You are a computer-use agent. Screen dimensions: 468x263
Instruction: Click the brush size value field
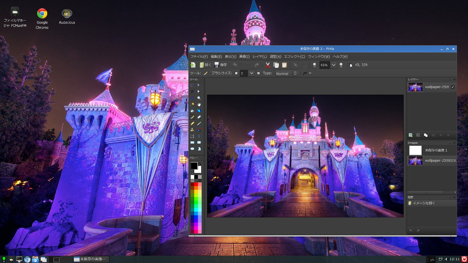(x=244, y=73)
